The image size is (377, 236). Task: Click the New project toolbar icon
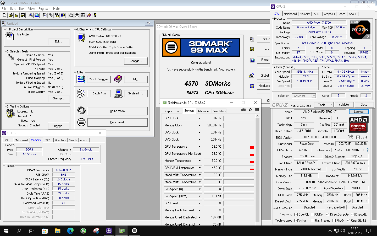click(4, 15)
